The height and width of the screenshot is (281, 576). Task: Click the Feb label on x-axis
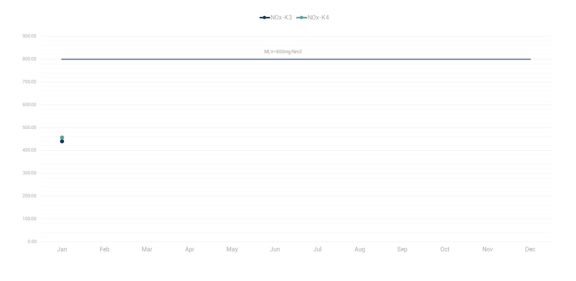[x=105, y=249]
